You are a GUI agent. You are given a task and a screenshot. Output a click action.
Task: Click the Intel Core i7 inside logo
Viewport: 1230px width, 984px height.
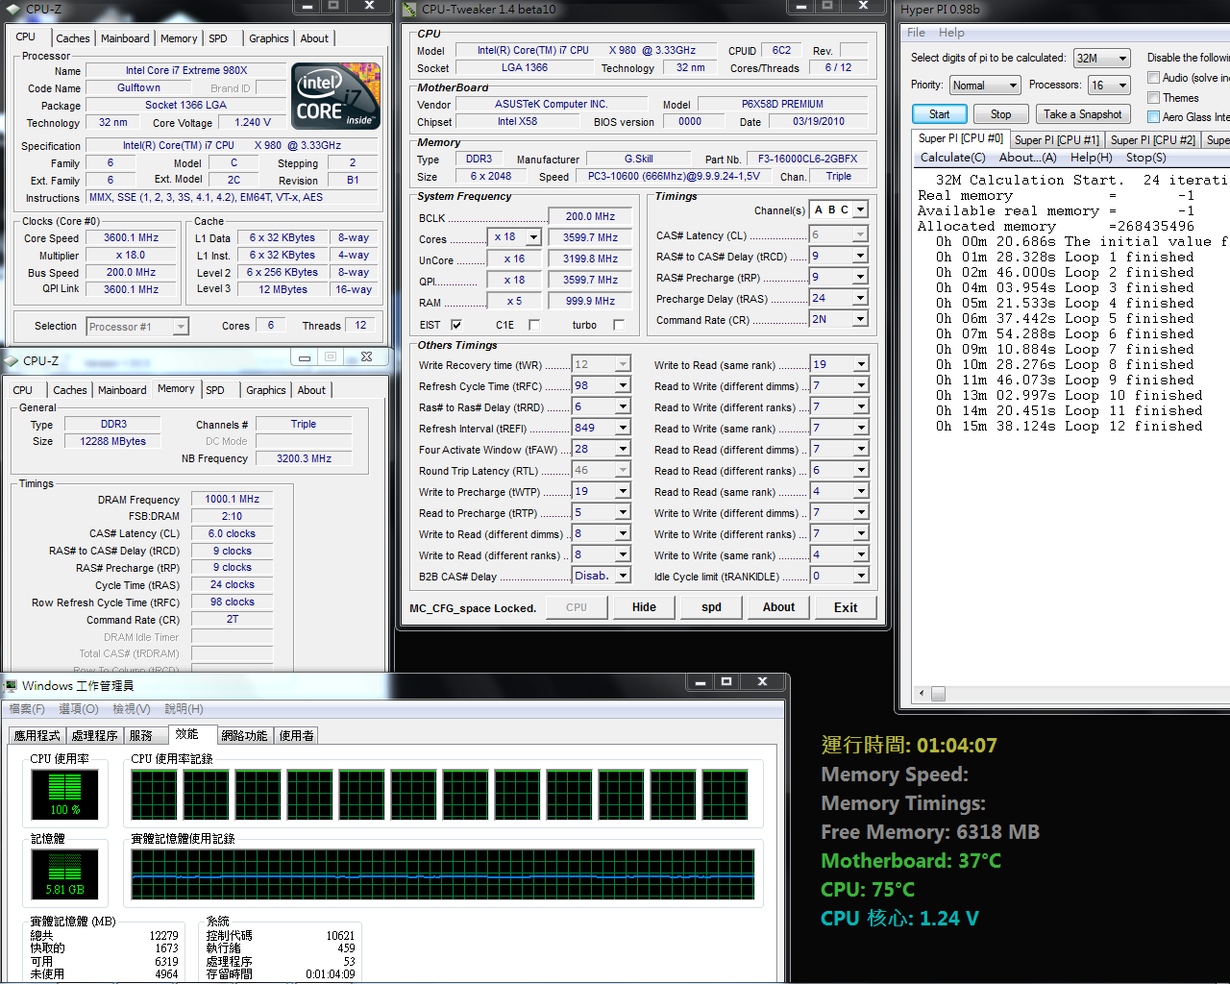click(335, 96)
